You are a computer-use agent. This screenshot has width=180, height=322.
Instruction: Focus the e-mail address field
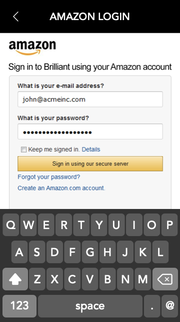[90, 99]
